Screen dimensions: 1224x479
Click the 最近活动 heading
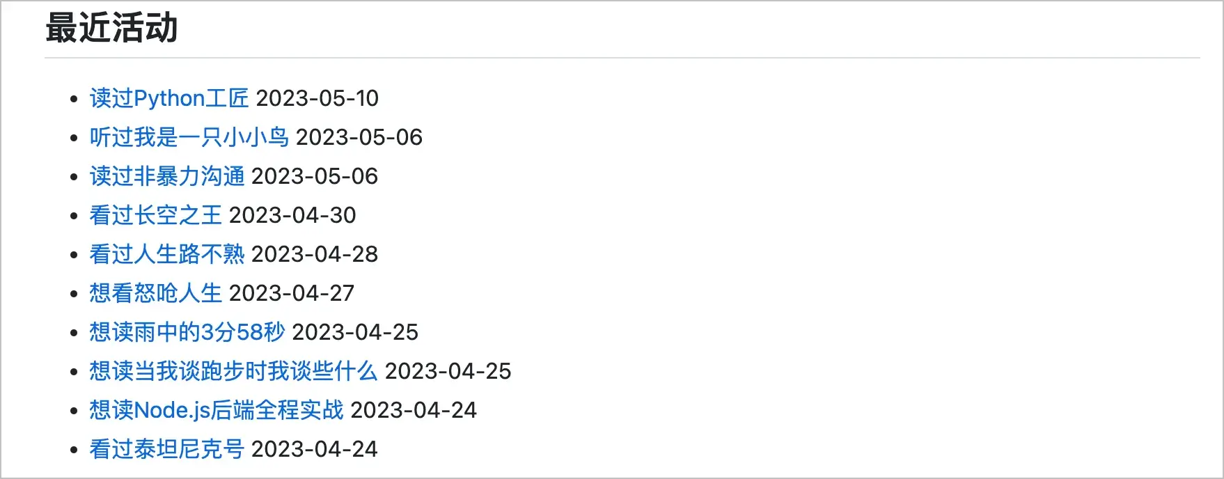click(x=111, y=29)
